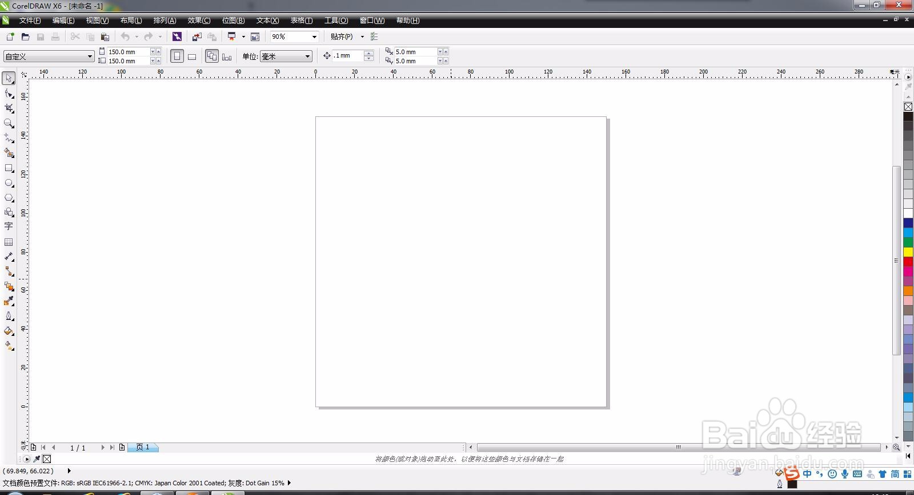This screenshot has height=495, width=914.
Task: Open the 编辑(E) menu
Action: pos(63,21)
